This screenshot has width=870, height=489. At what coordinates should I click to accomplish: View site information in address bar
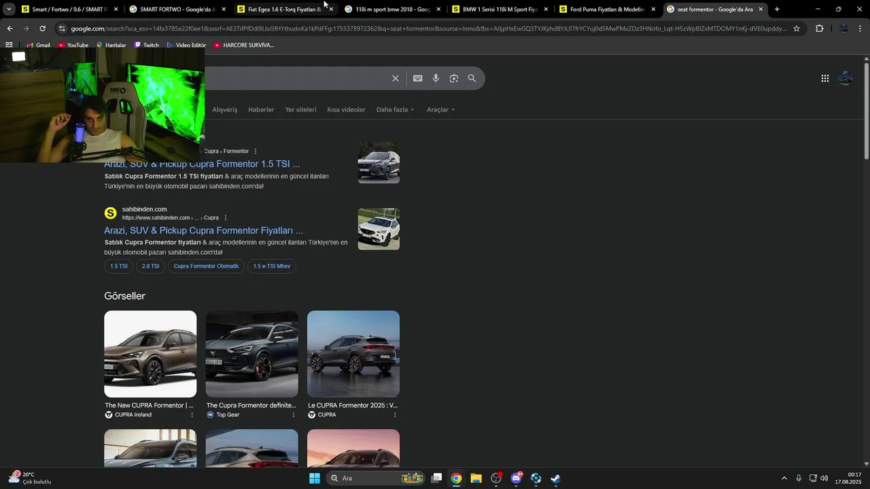click(62, 29)
